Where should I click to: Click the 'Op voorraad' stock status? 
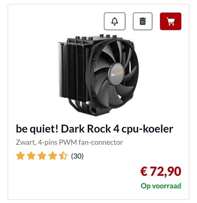point(161,186)
